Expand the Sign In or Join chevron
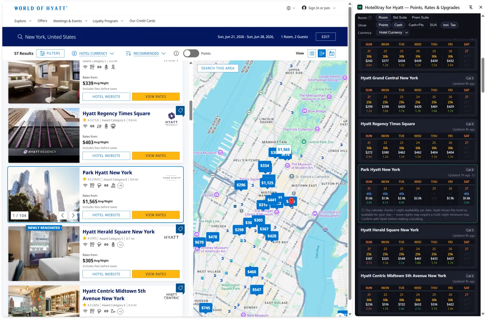487x319 pixels. pos(334,8)
